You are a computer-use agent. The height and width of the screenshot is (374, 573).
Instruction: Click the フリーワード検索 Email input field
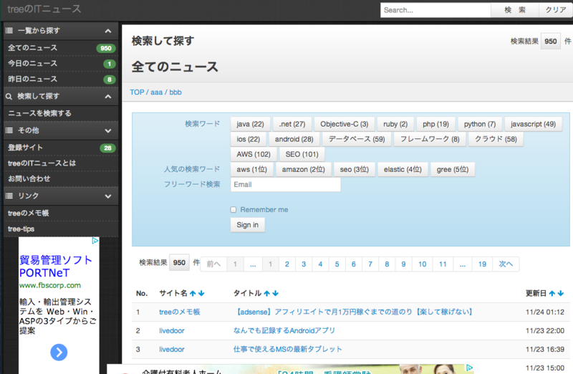tap(285, 185)
